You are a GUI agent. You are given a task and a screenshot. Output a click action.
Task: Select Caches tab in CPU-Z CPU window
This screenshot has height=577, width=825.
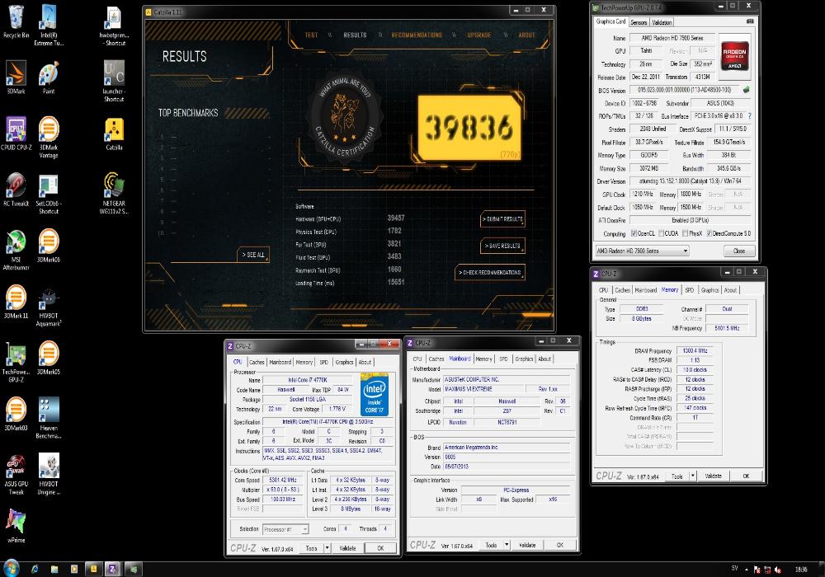(x=257, y=362)
